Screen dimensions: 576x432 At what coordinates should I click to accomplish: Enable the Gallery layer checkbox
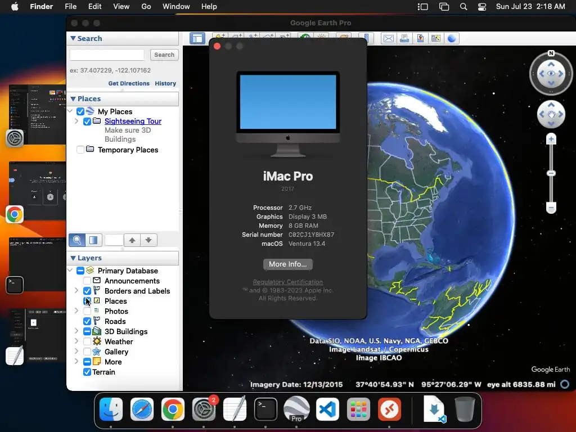pos(87,352)
